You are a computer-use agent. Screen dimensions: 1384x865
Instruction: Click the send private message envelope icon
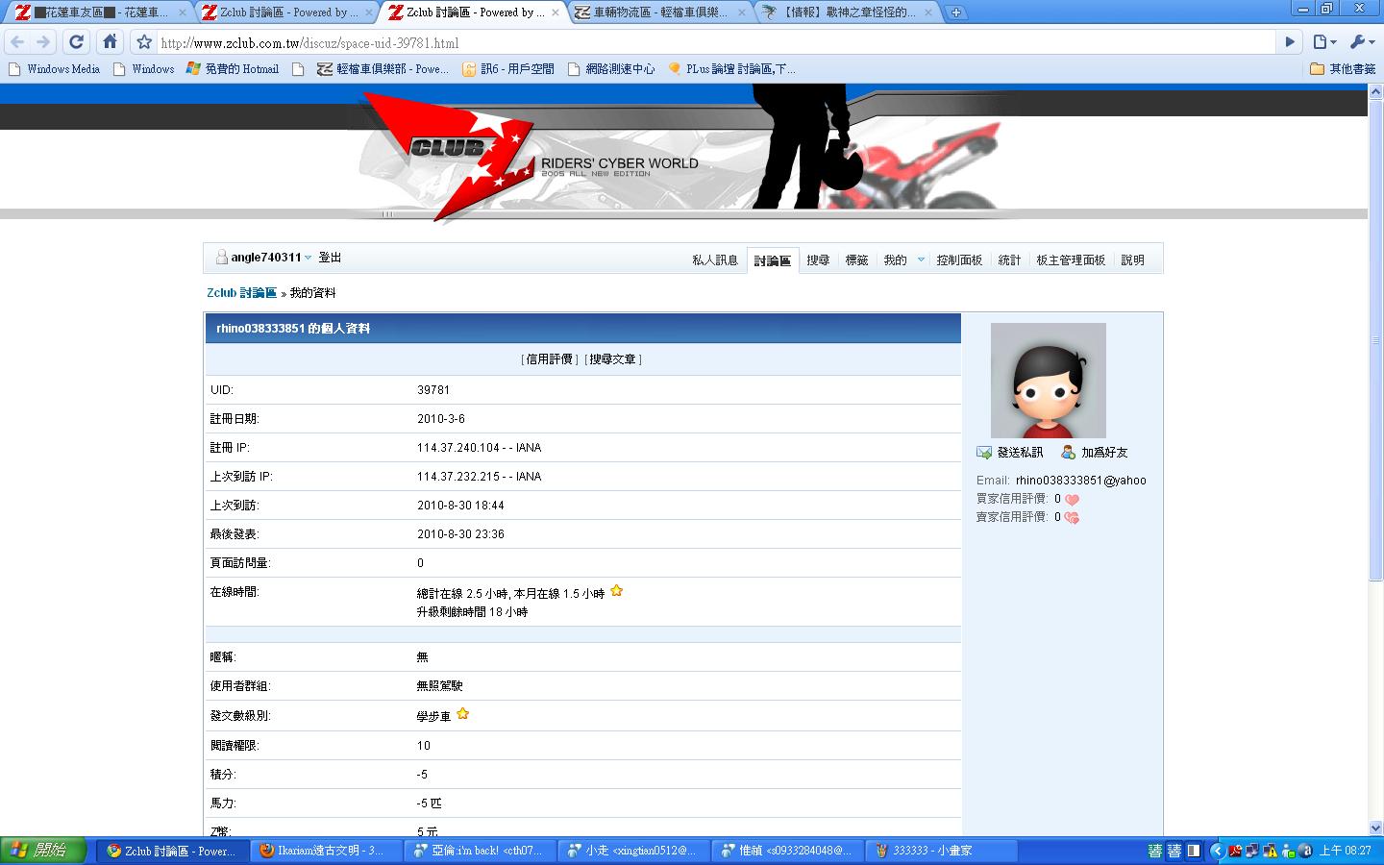coord(984,453)
